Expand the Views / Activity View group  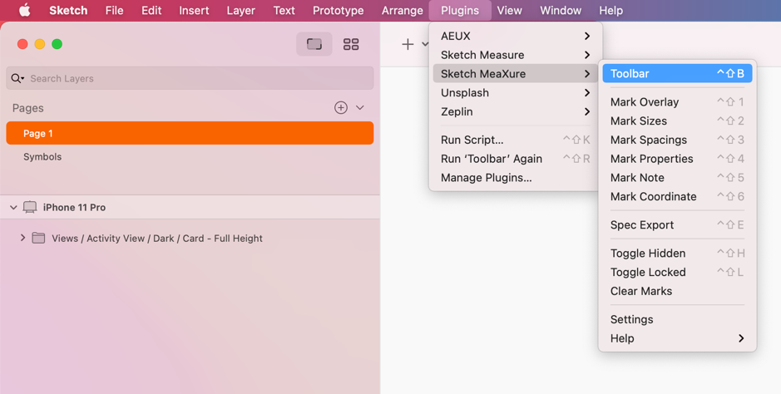(x=22, y=239)
